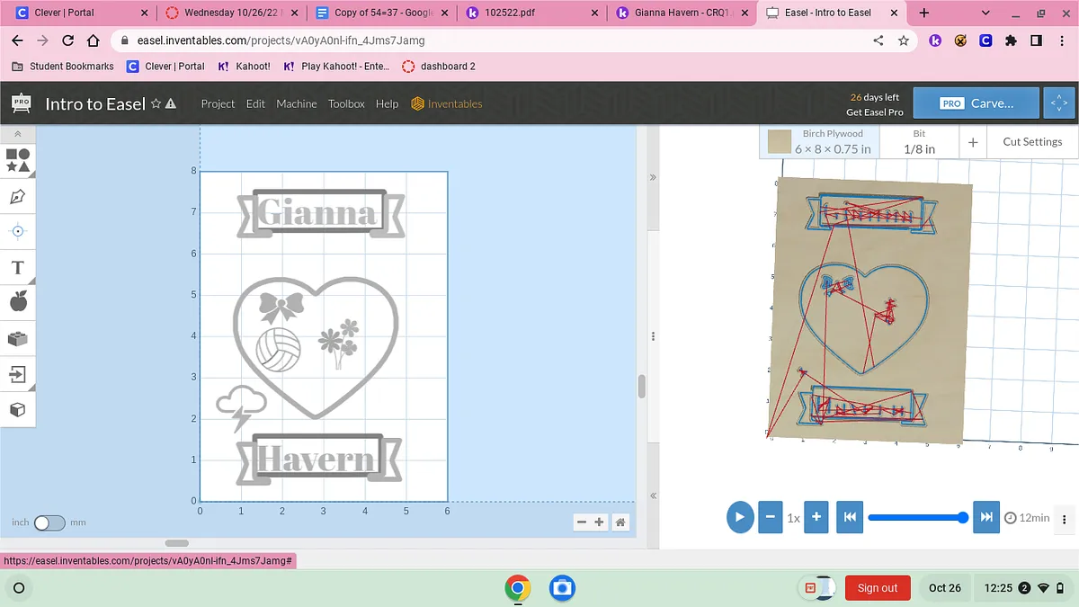The image size is (1079, 607).
Task: Click the Import file icon
Action: click(x=18, y=374)
